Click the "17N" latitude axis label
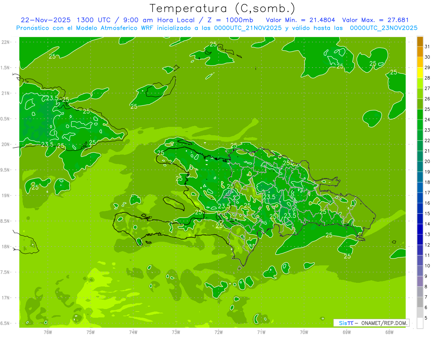This screenshot has height=337, width=437. 6,298
